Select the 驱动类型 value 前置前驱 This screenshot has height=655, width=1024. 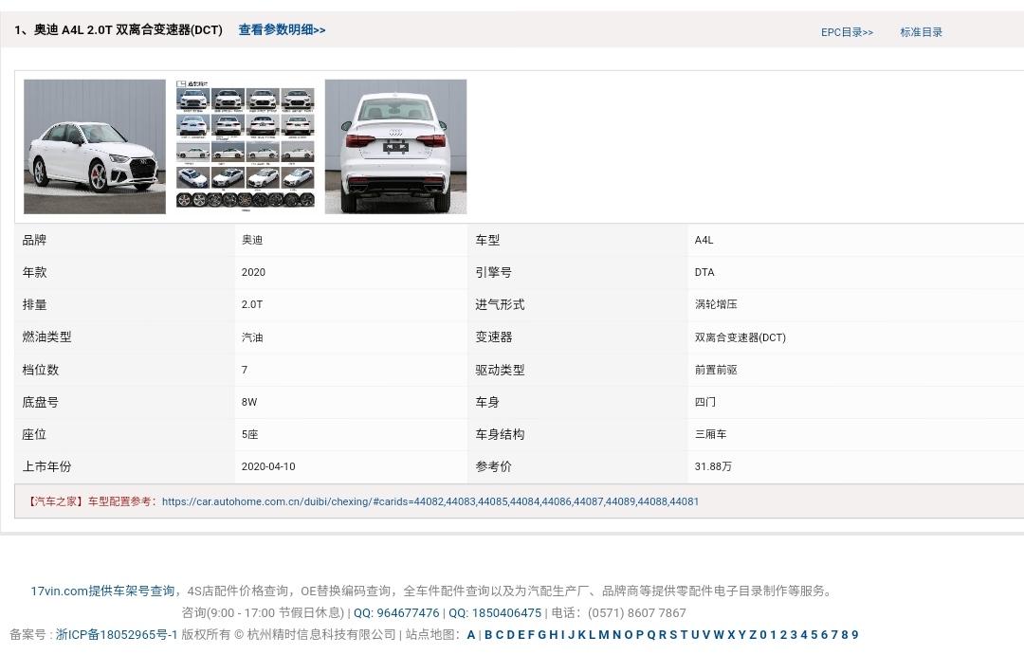pyautogui.click(x=716, y=370)
